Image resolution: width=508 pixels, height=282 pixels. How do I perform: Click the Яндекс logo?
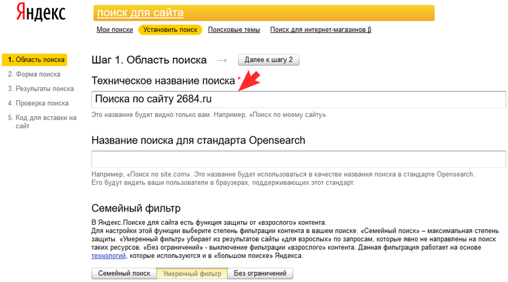point(41,12)
